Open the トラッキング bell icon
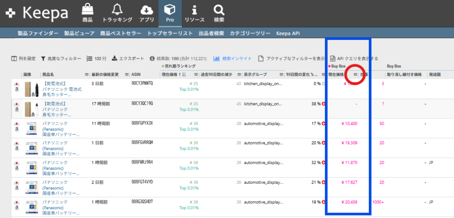454x218 pixels. 117,10
